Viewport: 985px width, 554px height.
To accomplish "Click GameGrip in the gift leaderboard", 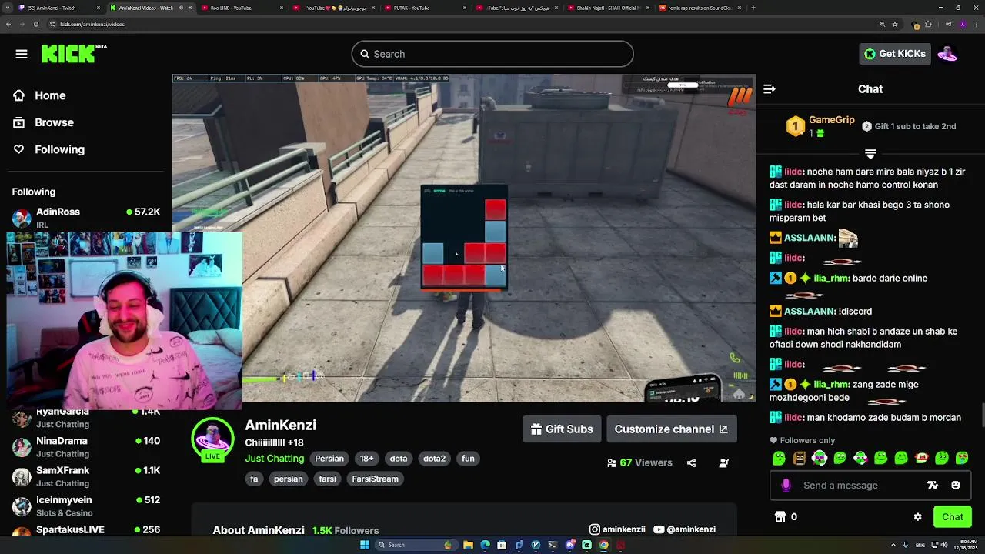I will coord(832,120).
